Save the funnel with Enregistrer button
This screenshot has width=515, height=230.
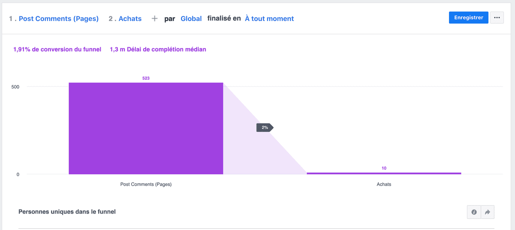(x=468, y=18)
